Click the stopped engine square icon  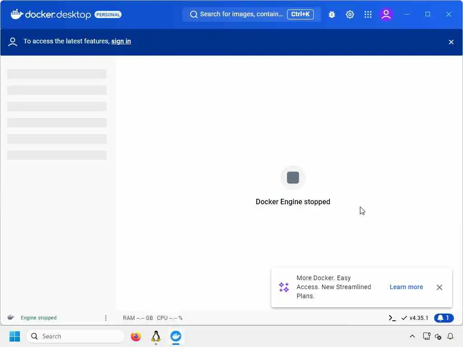(293, 178)
